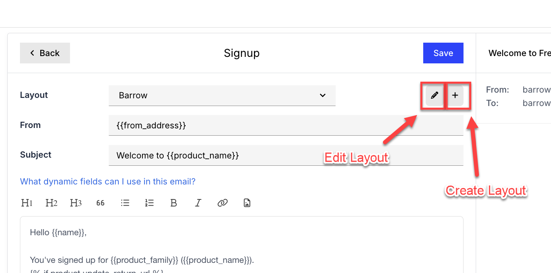Screen dimensions: 551x273
Task: Apply Heading 1 formatting
Action: coord(27,203)
